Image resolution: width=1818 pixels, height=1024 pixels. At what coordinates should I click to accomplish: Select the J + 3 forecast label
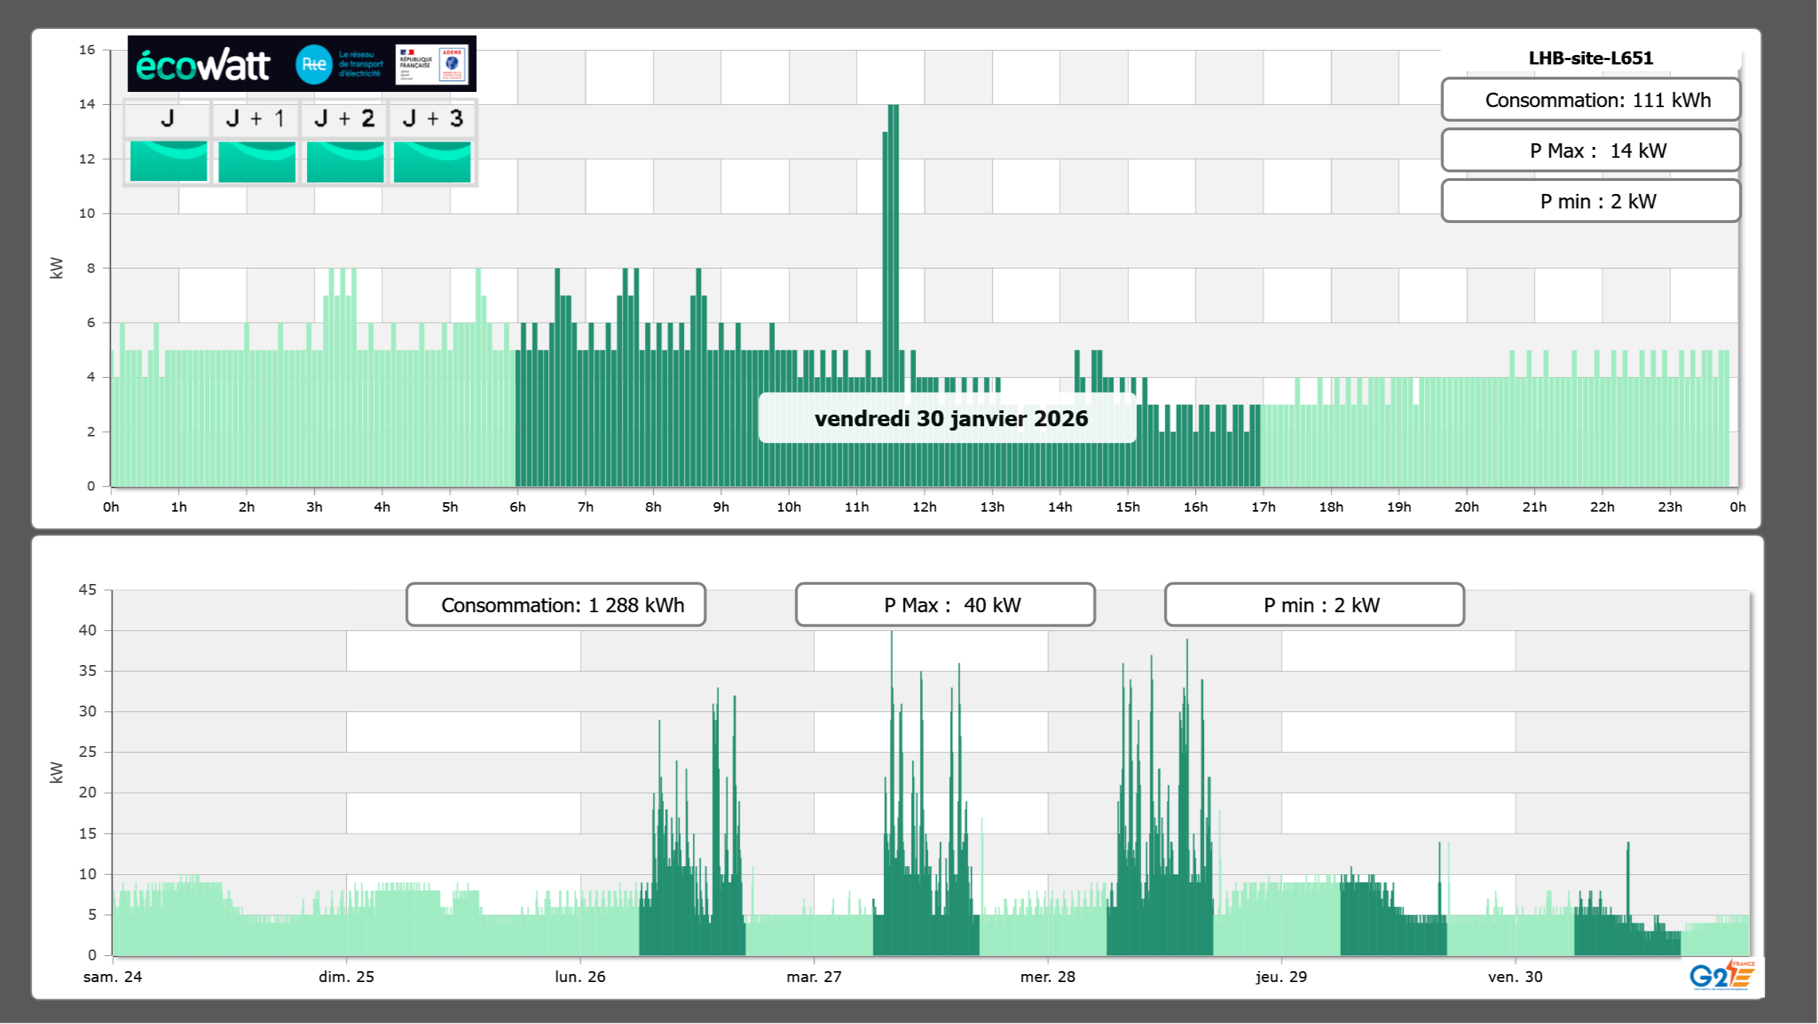point(432,119)
